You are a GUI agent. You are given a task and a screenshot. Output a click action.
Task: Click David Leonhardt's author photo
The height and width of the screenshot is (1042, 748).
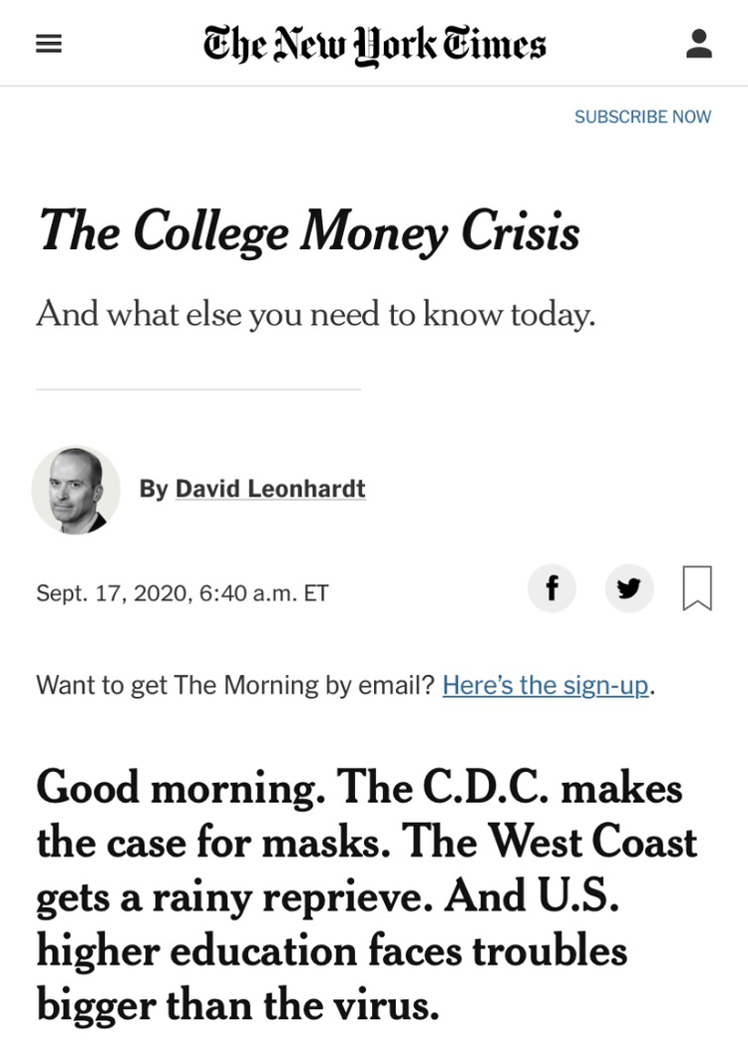76,490
